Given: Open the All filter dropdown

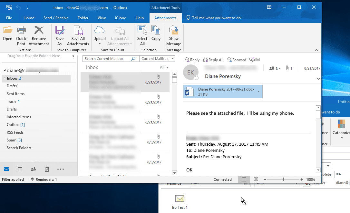Looking at the screenshot, I should tap(164, 67).
